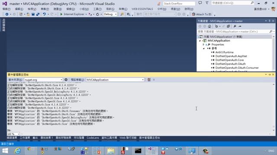Open the WEB ESSENTIALS menu
Image resolution: width=277 pixels, height=155 pixels.
click(142, 9)
